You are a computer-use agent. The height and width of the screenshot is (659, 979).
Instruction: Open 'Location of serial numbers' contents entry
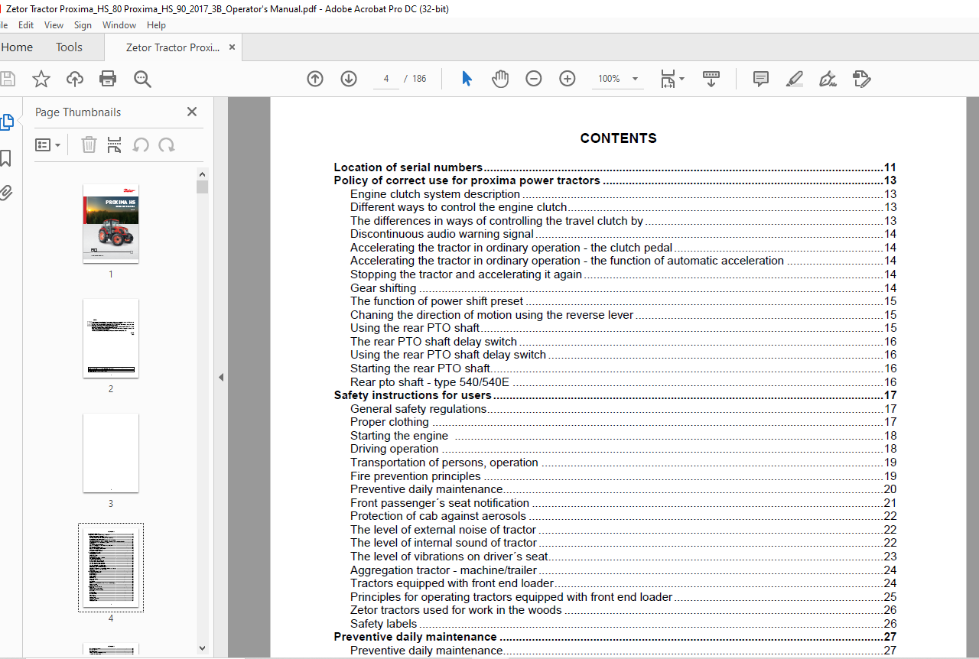point(615,167)
